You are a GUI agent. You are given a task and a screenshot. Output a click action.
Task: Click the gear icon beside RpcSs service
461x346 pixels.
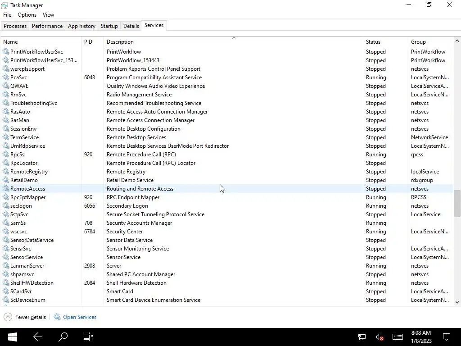pos(6,155)
